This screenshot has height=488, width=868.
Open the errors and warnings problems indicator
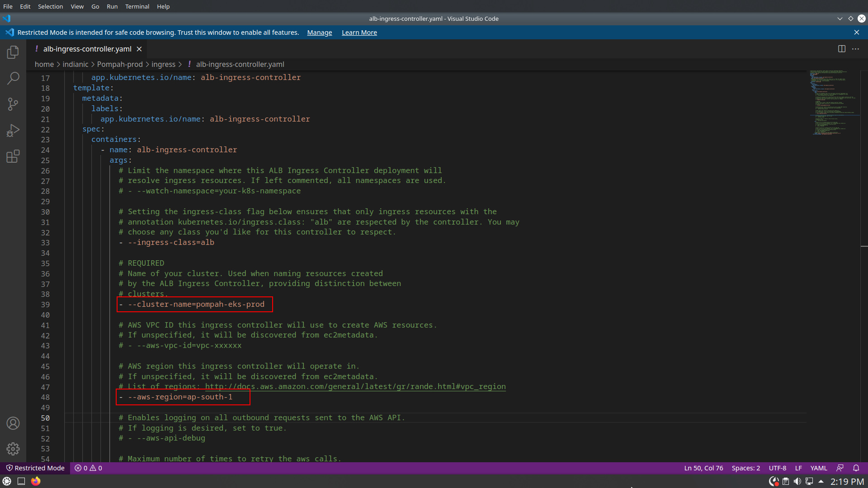tap(89, 468)
